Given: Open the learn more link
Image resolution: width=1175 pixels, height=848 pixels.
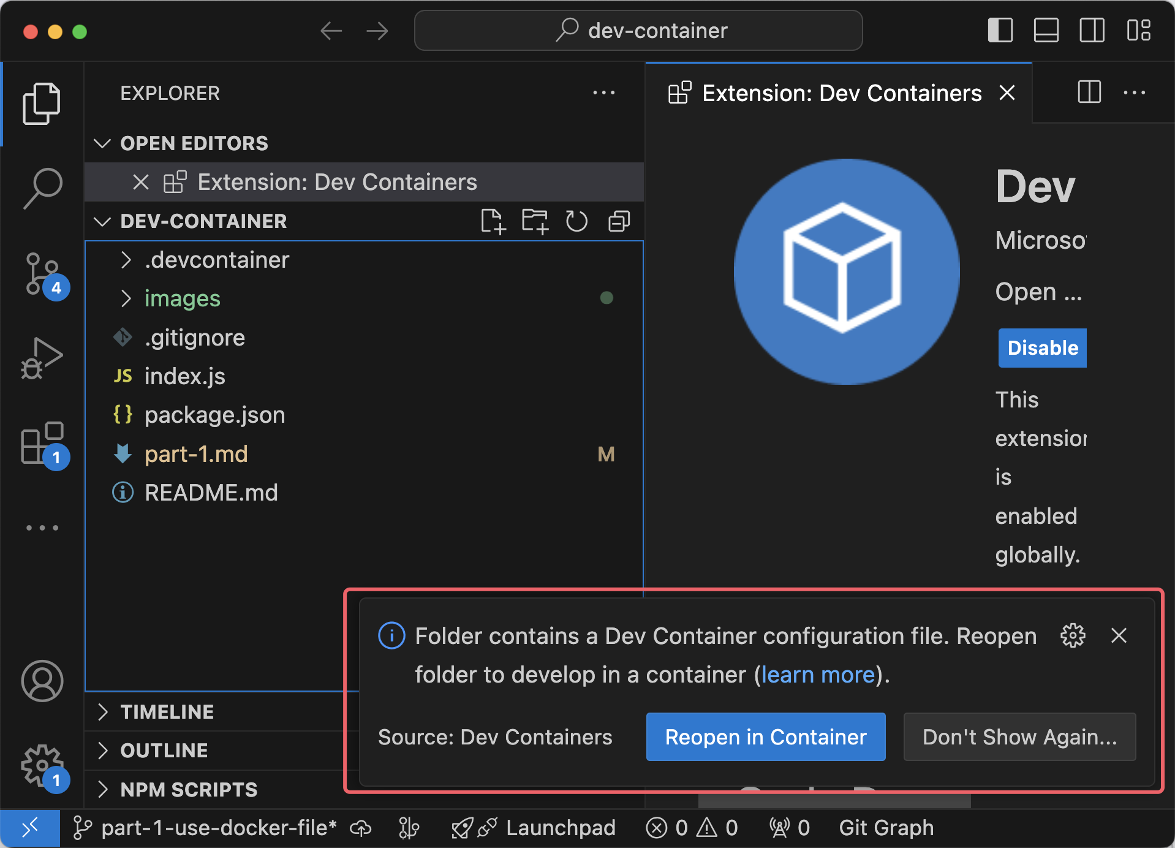Looking at the screenshot, I should pyautogui.click(x=817, y=674).
